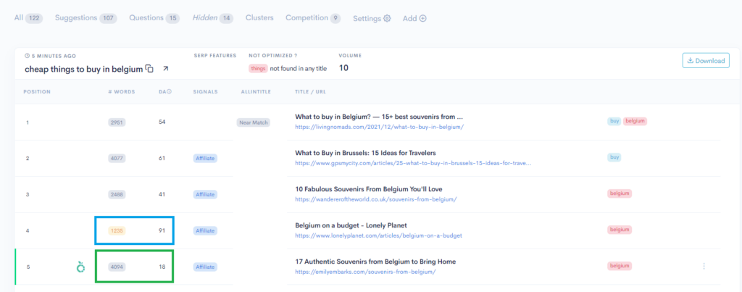Open emilyembarks.com URL link
Viewport: 742px width, 292px height.
point(365,272)
